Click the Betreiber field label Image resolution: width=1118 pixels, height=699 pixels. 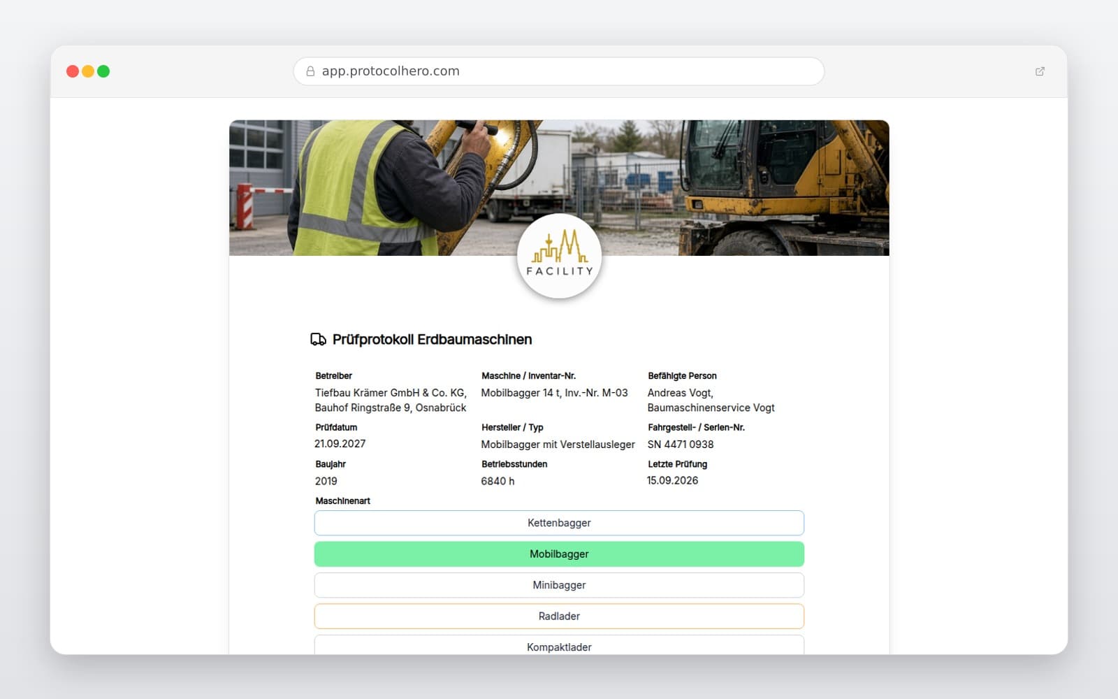tap(333, 376)
